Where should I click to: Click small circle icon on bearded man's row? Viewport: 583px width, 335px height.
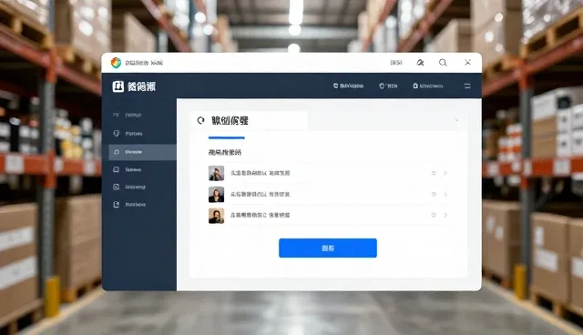pos(434,215)
